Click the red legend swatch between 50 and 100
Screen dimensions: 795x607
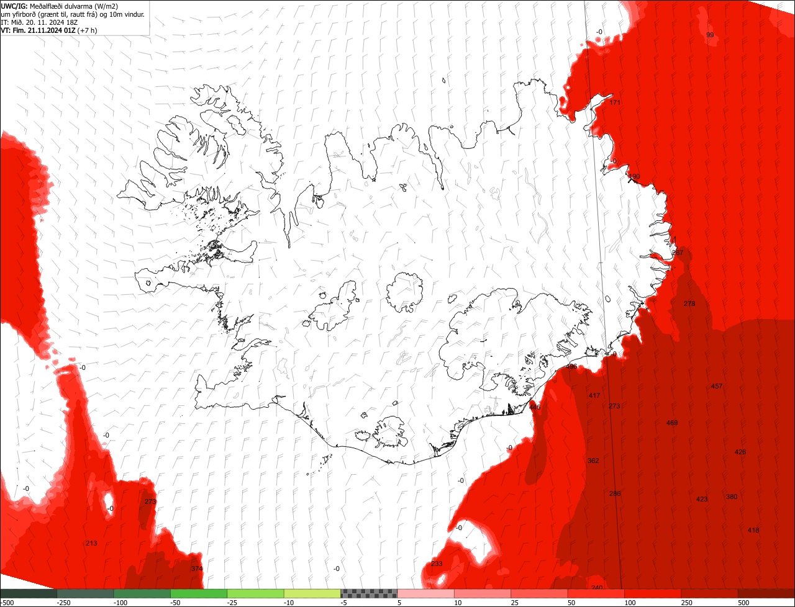596,593
